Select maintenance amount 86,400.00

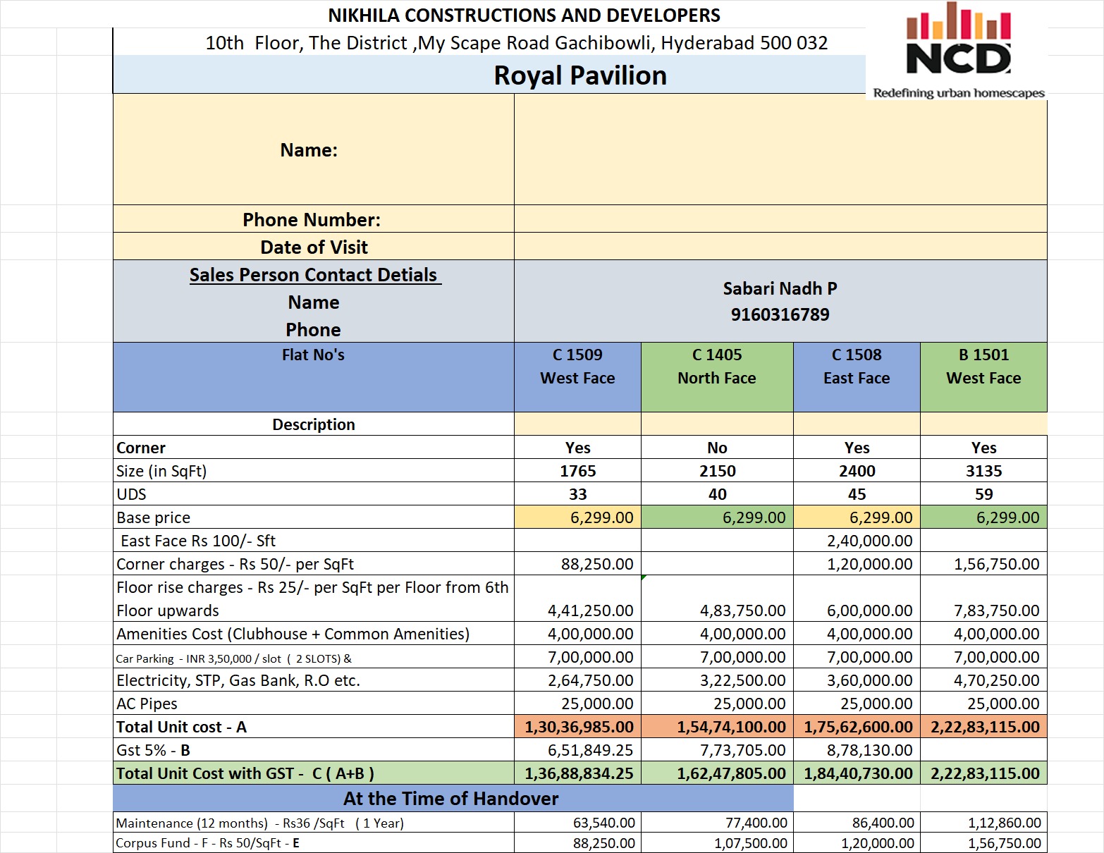(857, 823)
